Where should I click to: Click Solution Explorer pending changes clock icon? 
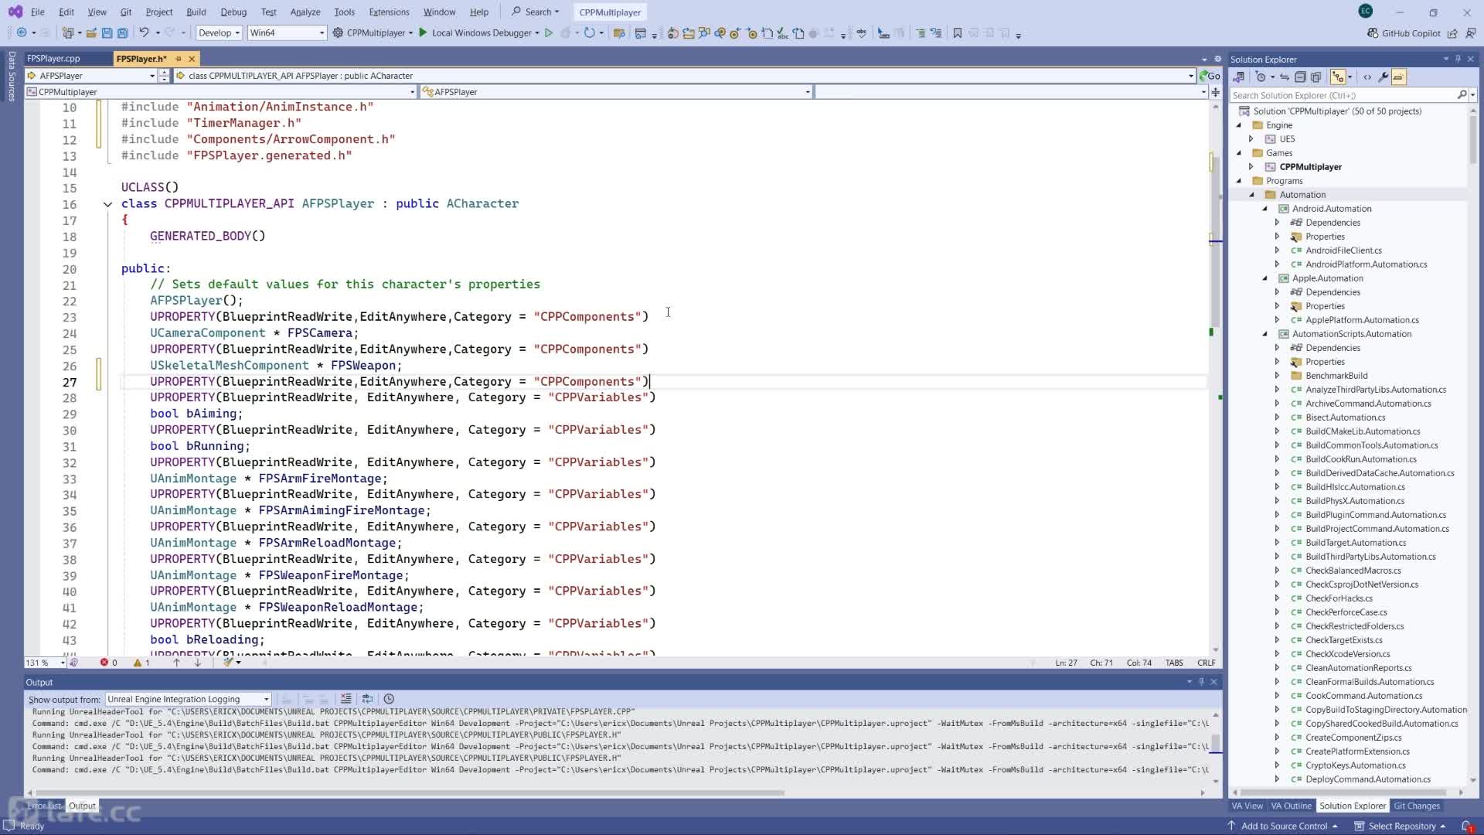(x=1261, y=77)
